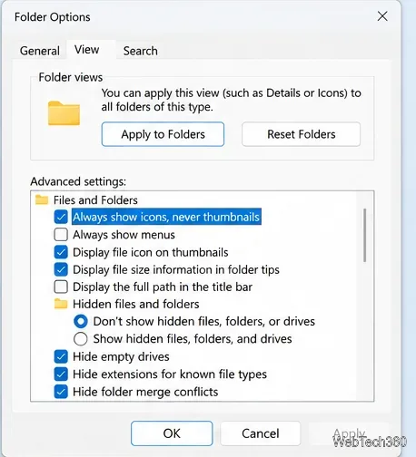This screenshot has height=457, width=416.
Task: Switch to the General tab
Action: tap(40, 51)
